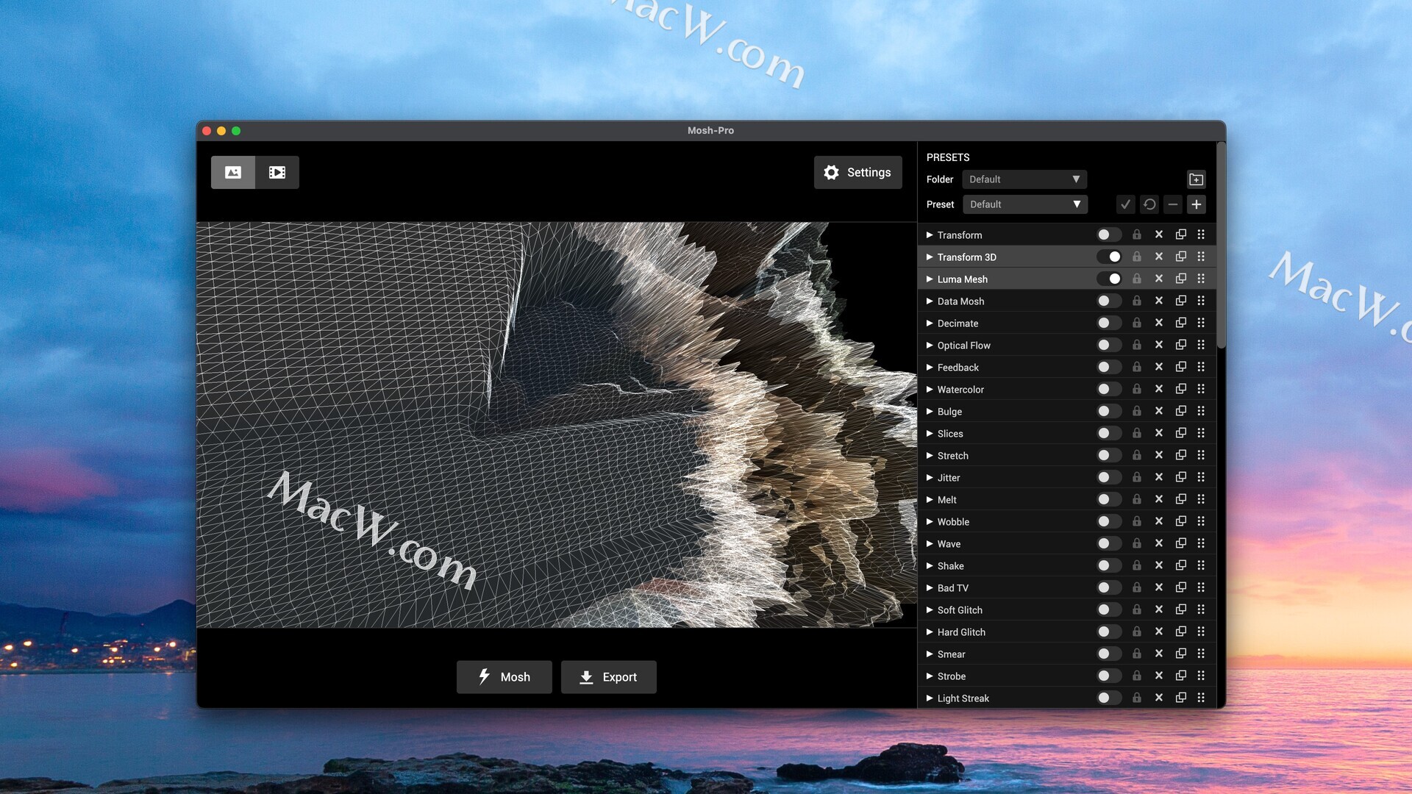Expand the Optical Flow settings
Viewport: 1412px width, 794px height.
pos(930,345)
